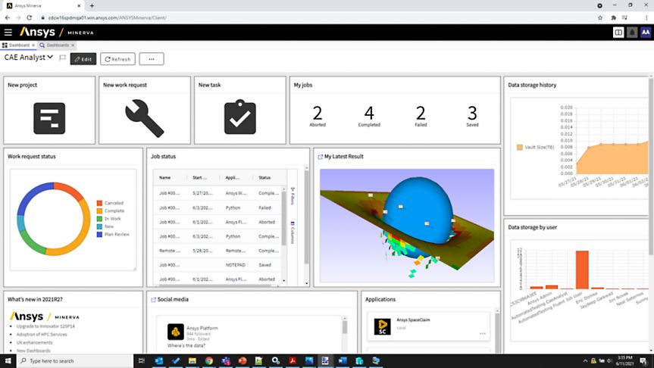Open the Windows Start menu
The height and width of the screenshot is (368, 654).
[x=8, y=361]
